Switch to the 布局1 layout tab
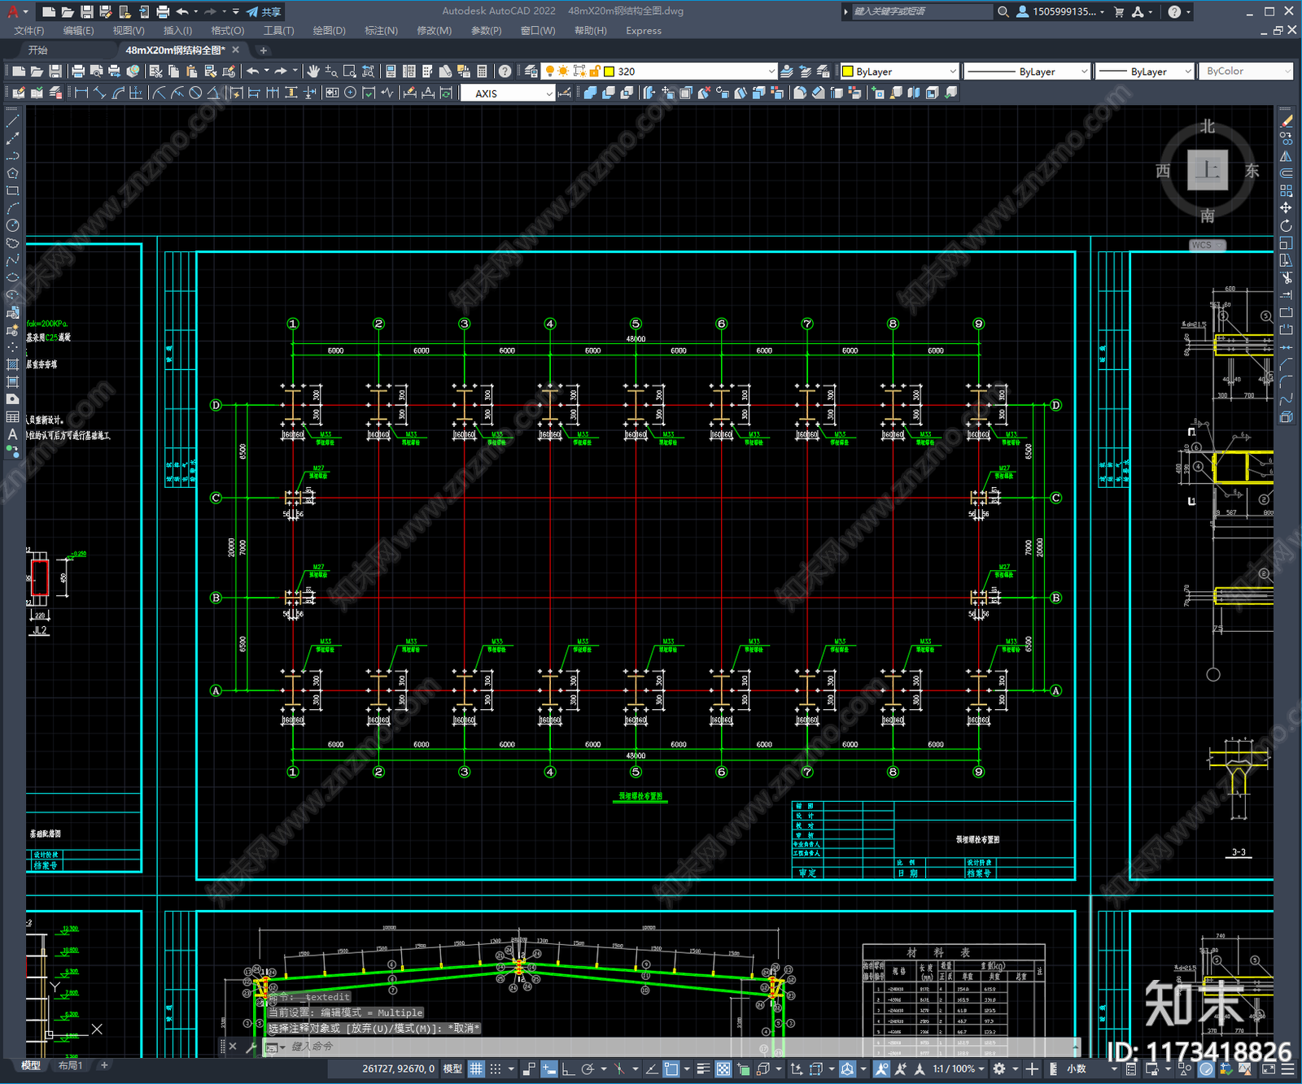Screen dimensions: 1302x1084 pyautogui.click(x=71, y=1065)
